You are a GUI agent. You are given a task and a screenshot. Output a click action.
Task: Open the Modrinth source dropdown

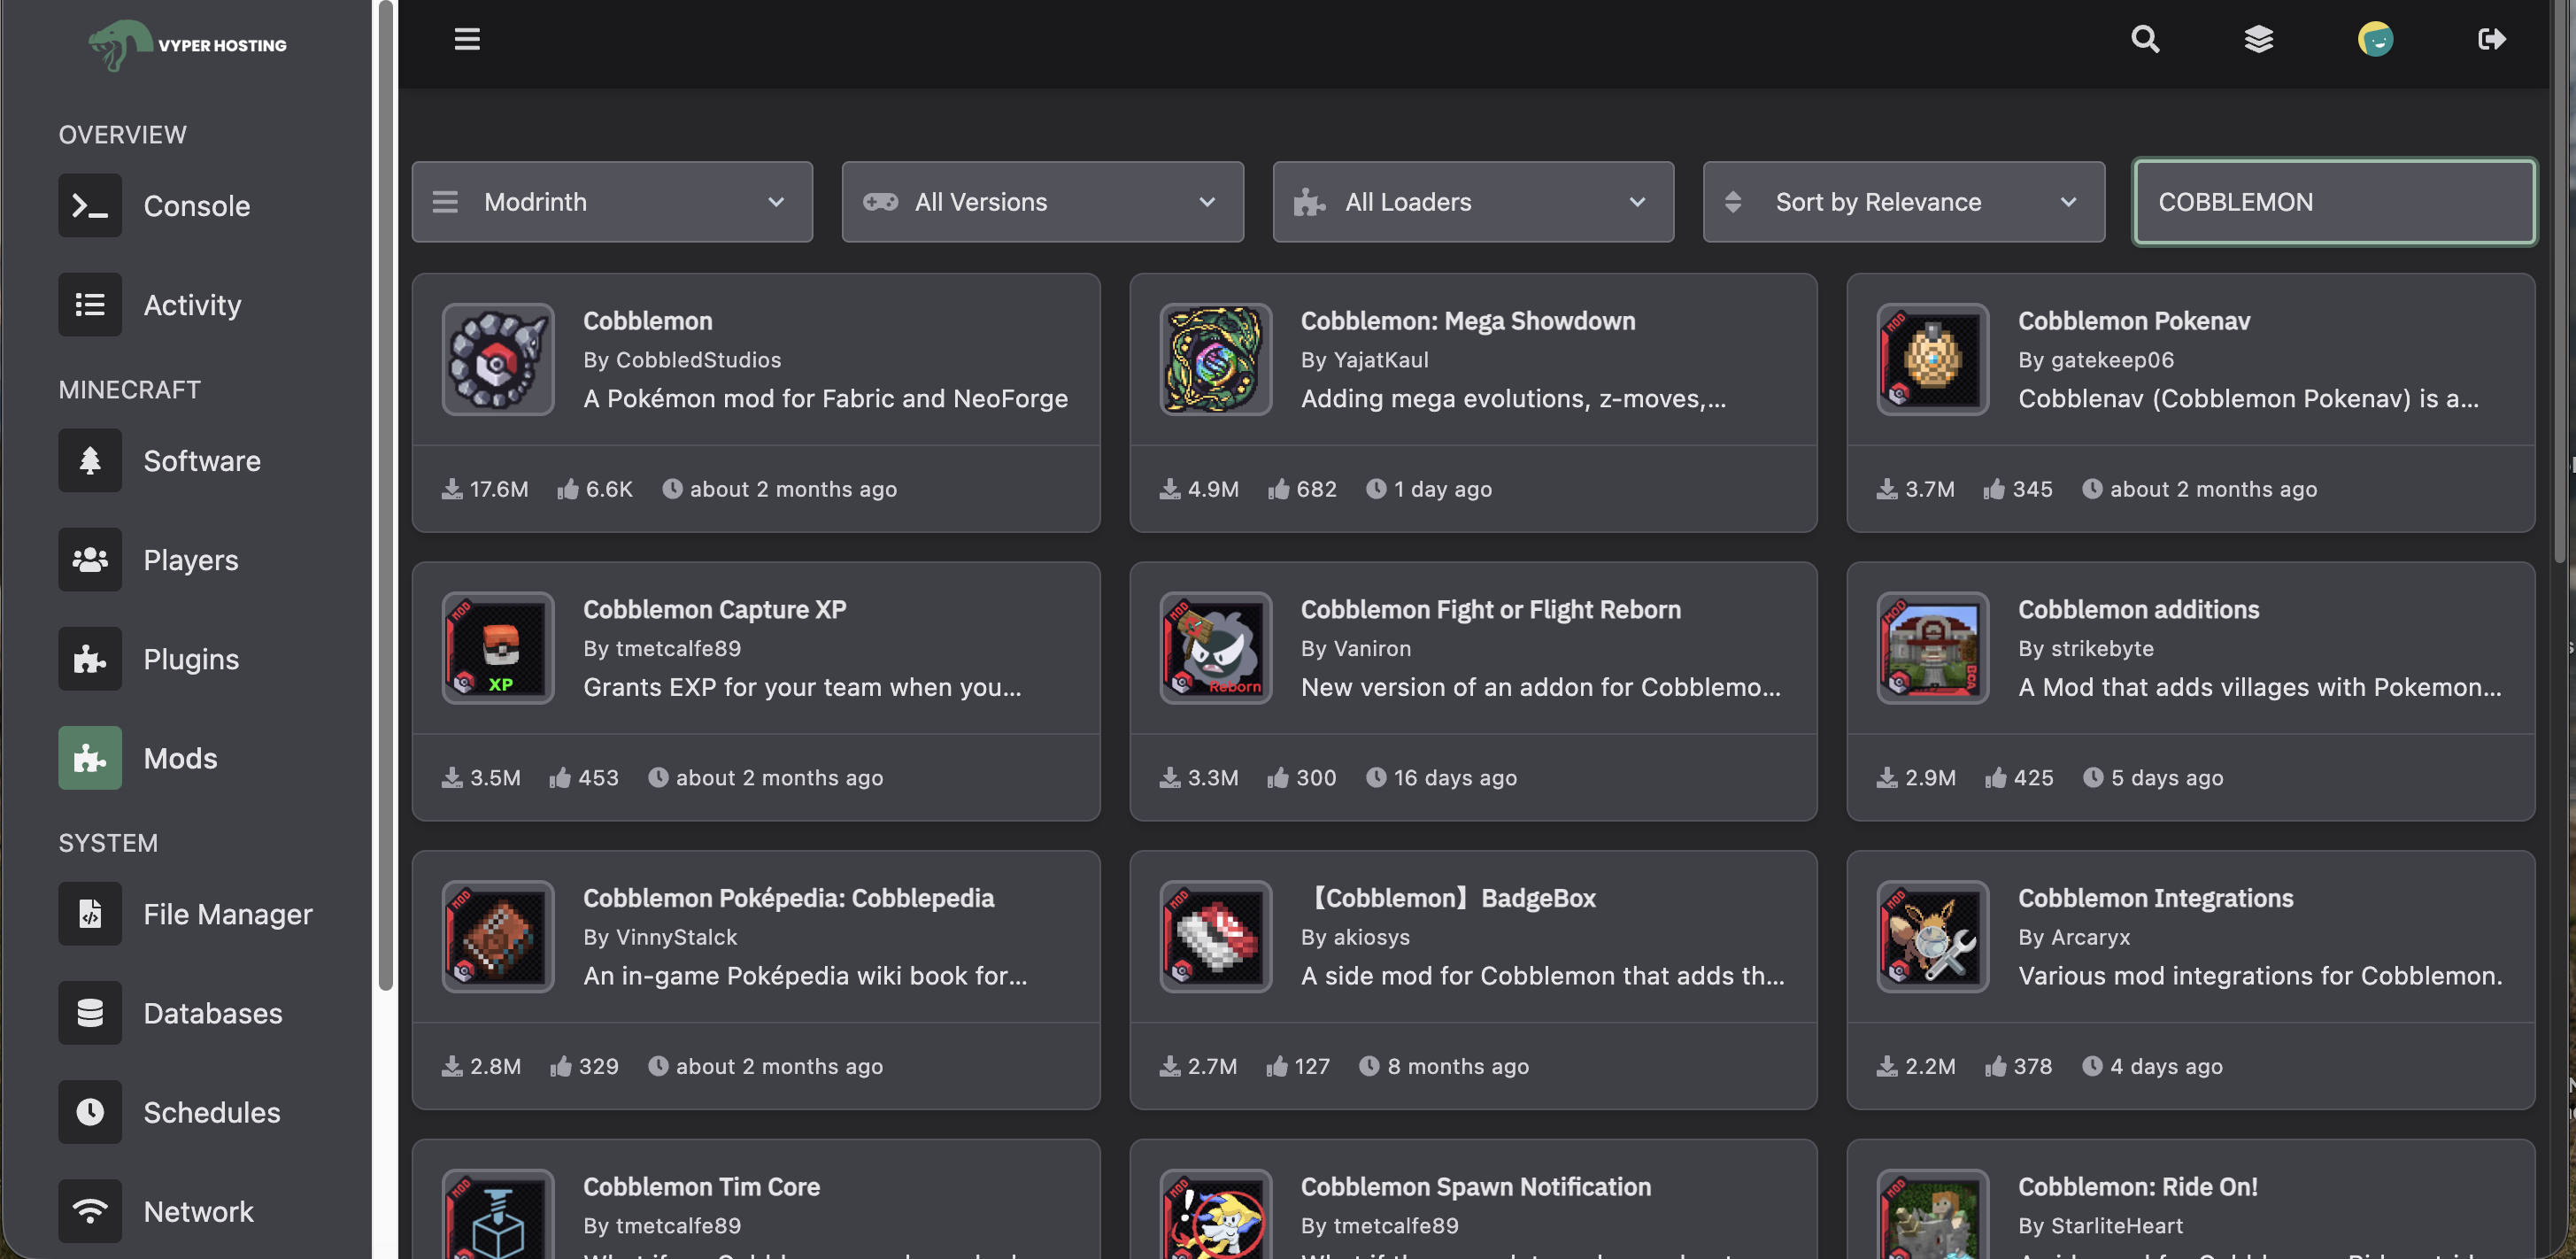pos(612,201)
